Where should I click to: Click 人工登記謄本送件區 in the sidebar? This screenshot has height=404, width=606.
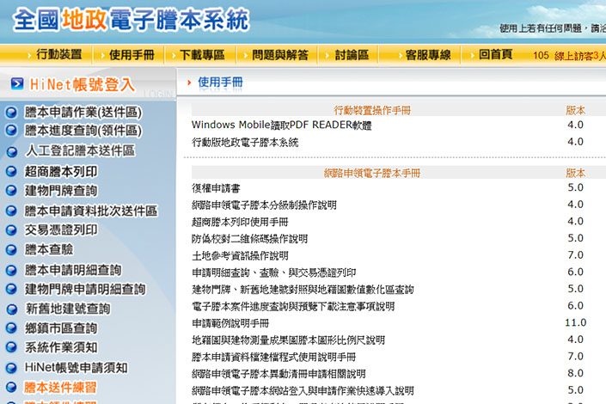click(x=79, y=151)
